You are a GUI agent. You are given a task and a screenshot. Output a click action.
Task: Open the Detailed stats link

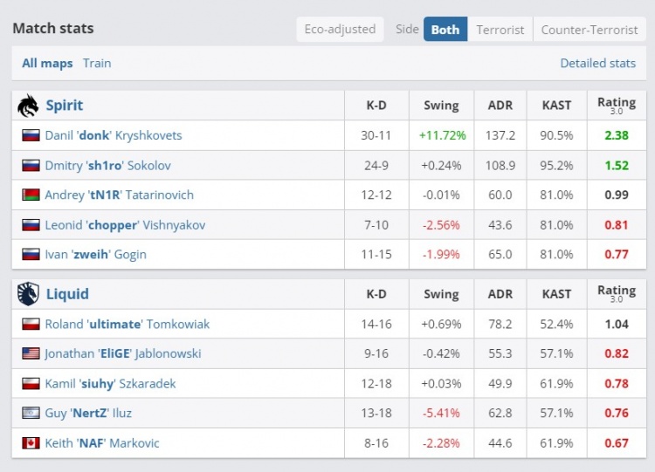tap(597, 64)
